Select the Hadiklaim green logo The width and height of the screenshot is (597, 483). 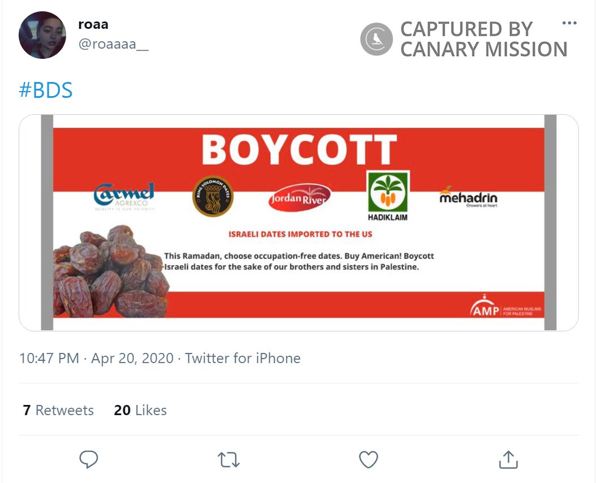(x=387, y=195)
